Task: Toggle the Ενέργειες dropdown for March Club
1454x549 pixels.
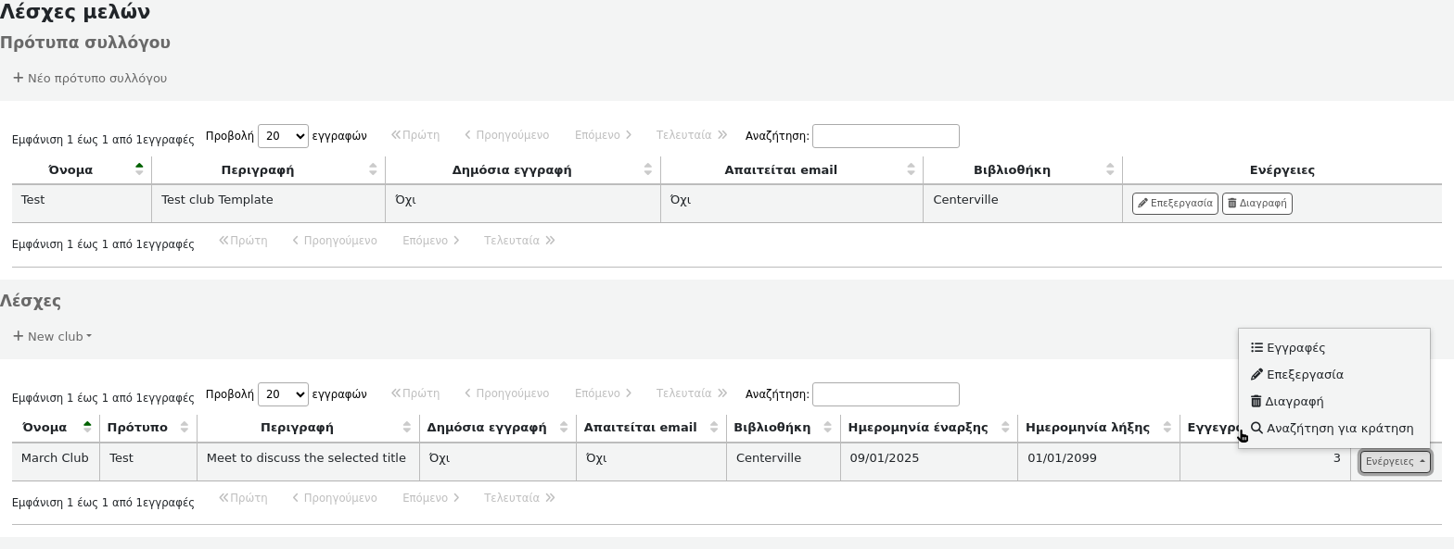Action: tap(1395, 462)
